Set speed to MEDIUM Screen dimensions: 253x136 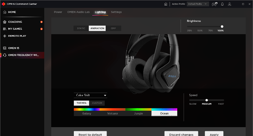tap(207, 104)
